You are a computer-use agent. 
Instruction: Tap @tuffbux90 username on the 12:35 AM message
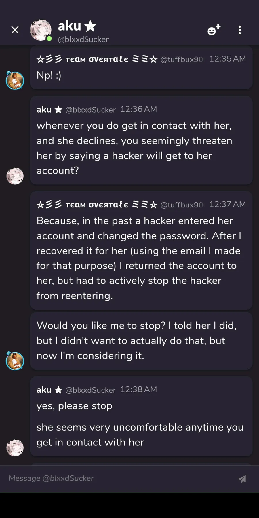tap(182, 60)
